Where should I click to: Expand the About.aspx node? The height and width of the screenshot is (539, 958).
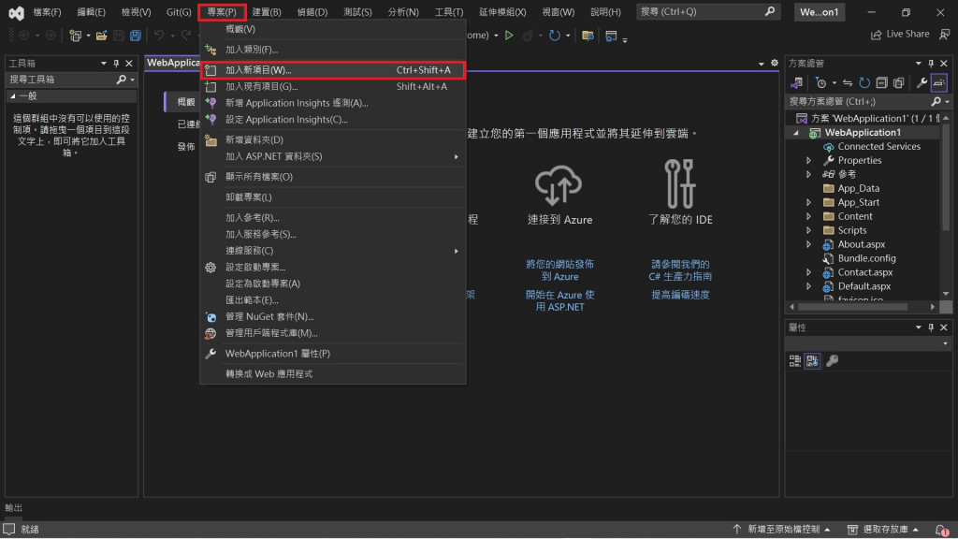coord(809,244)
